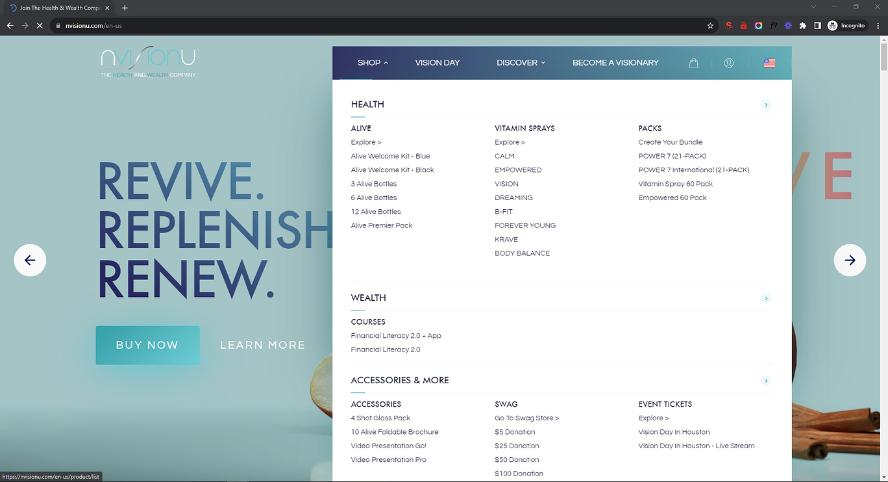Open the VISION vitamin spray
This screenshot has width=888, height=482.
coord(506,184)
